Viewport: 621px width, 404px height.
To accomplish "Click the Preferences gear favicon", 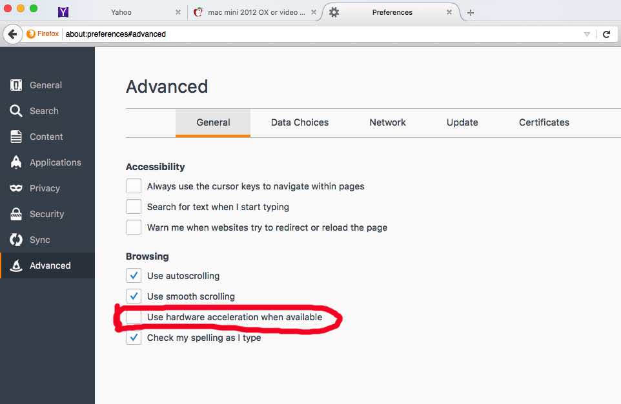I will coord(334,12).
